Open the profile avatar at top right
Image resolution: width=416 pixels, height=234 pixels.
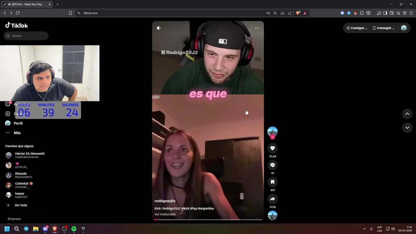click(404, 28)
